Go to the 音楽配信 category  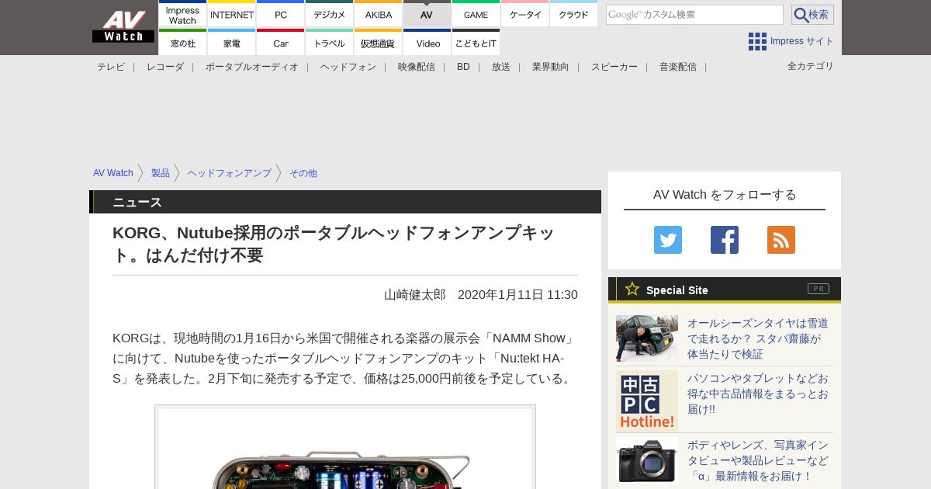pos(678,67)
